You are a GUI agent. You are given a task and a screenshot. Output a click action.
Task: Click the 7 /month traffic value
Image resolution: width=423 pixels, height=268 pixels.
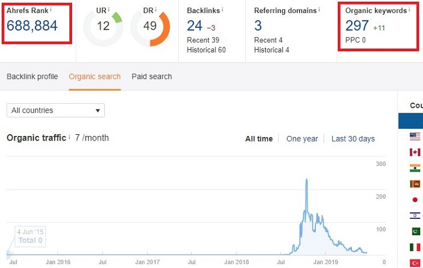coord(92,138)
